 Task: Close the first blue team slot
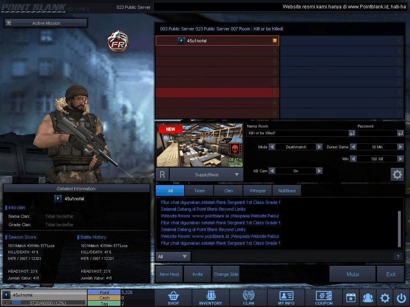[399, 40]
